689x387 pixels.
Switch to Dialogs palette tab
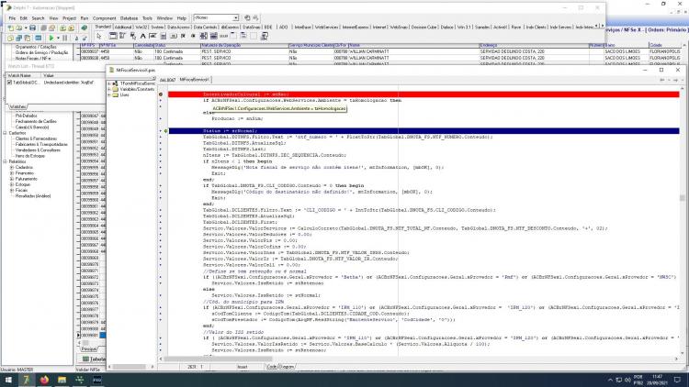tap(446, 28)
